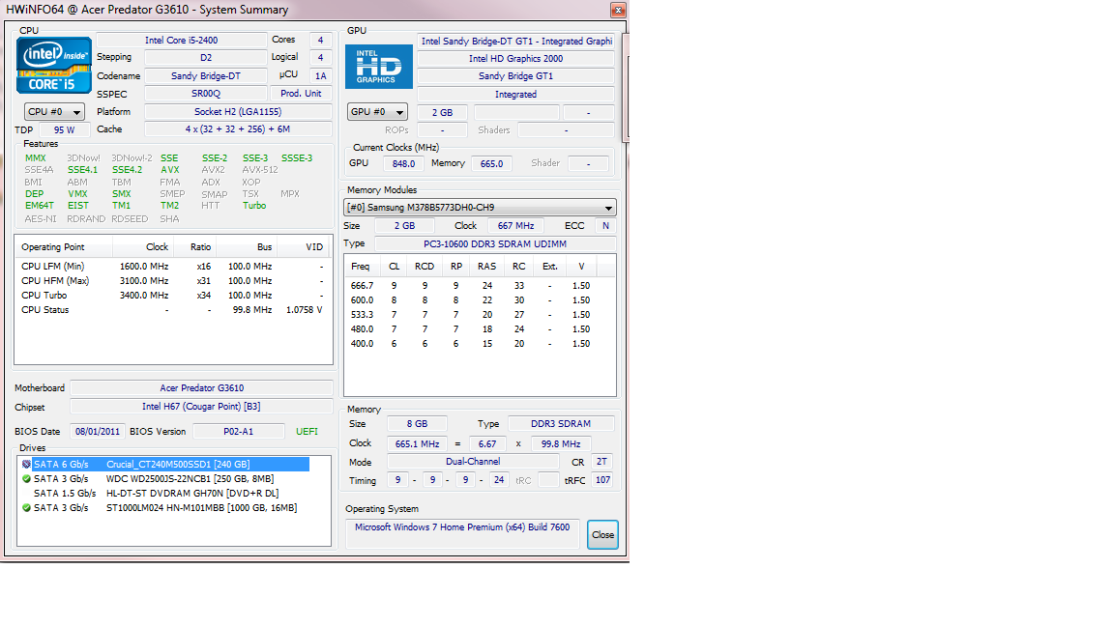Click the tRFC 107 field
The image size is (1114, 626).
coord(602,480)
